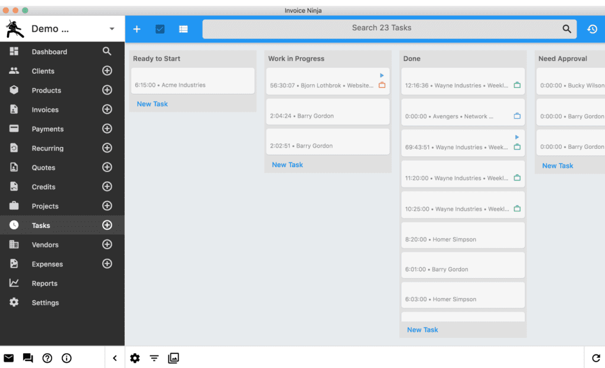Create new credit with plus icon
The image size is (605, 368).
point(107,186)
